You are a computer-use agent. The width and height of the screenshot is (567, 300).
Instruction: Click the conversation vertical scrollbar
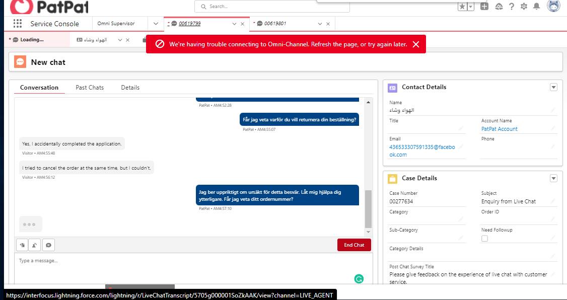pos(368,209)
